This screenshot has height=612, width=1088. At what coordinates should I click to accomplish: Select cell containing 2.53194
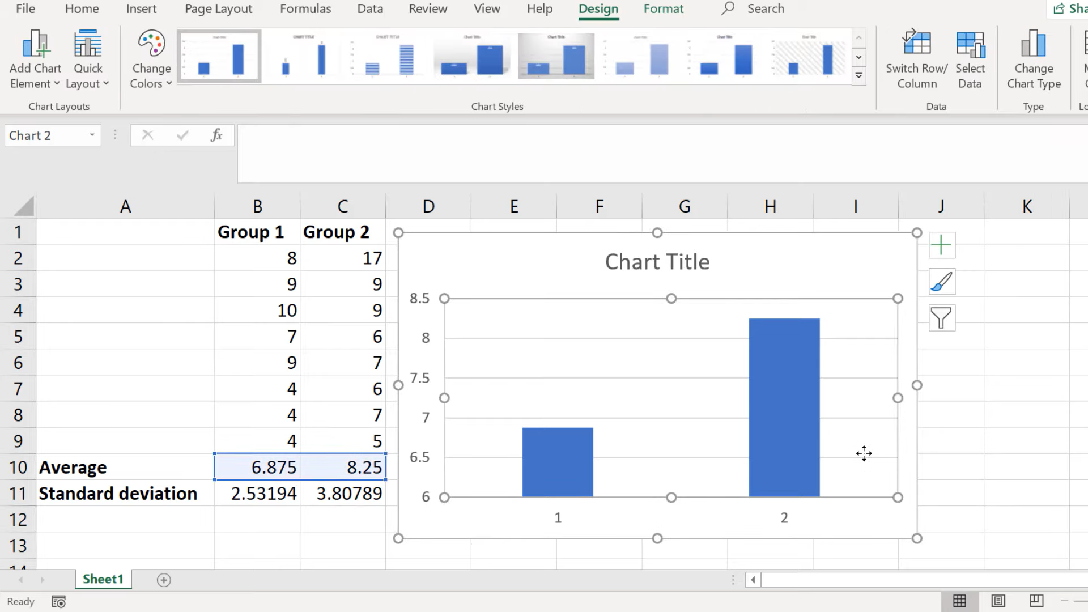click(x=257, y=494)
